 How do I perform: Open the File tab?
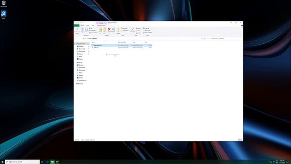[x=76, y=26]
